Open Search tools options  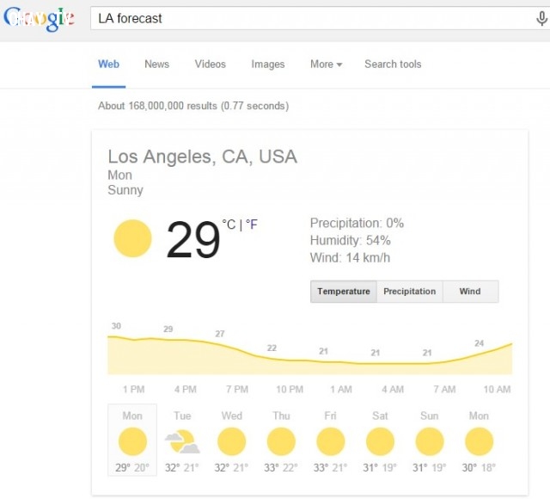tap(393, 65)
